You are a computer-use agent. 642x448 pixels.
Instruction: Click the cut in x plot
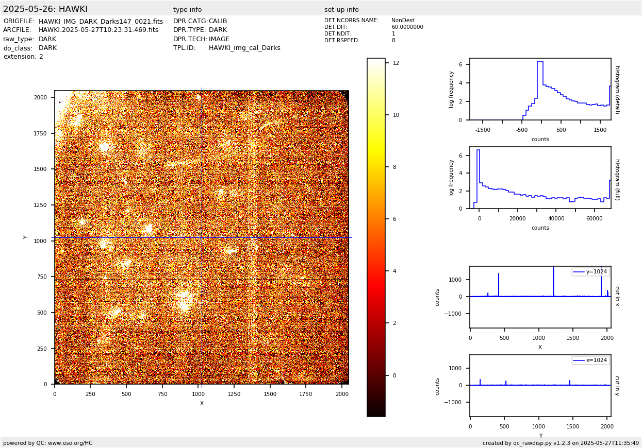[x=540, y=297]
